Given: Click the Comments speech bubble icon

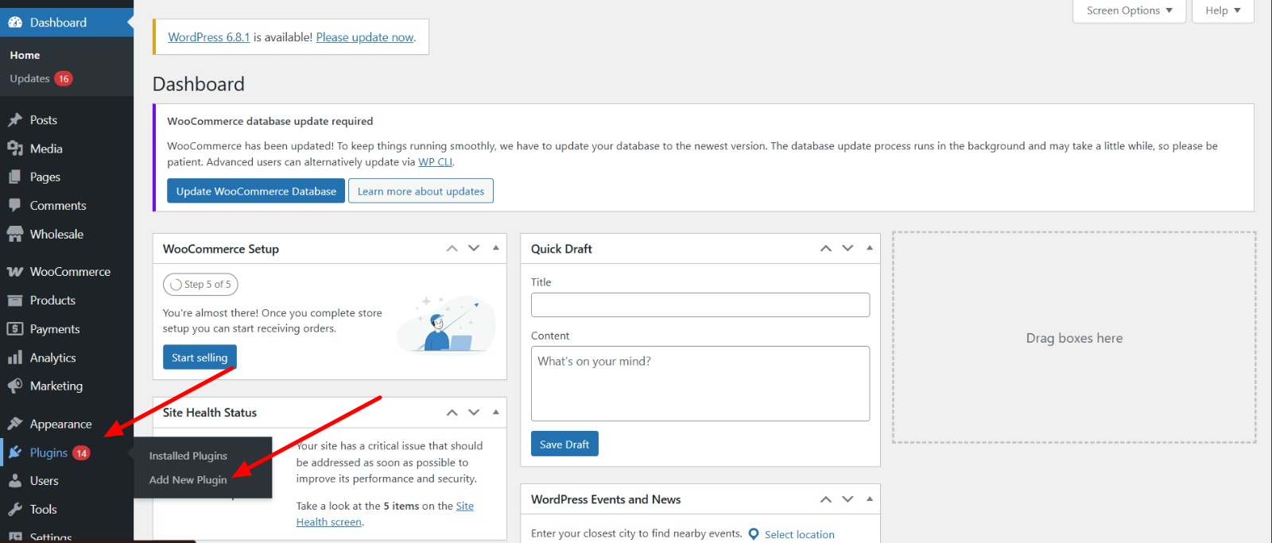Looking at the screenshot, I should 15,205.
